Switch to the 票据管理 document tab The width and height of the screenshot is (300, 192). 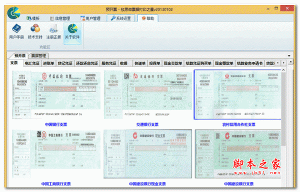tap(38, 55)
